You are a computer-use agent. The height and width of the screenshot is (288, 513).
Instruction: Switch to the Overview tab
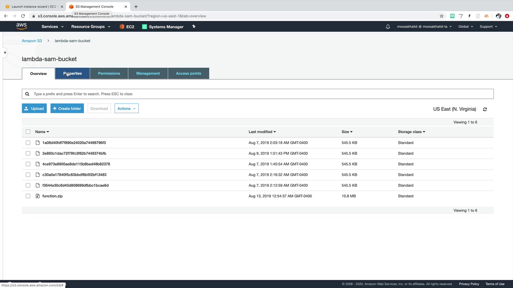pos(38,74)
